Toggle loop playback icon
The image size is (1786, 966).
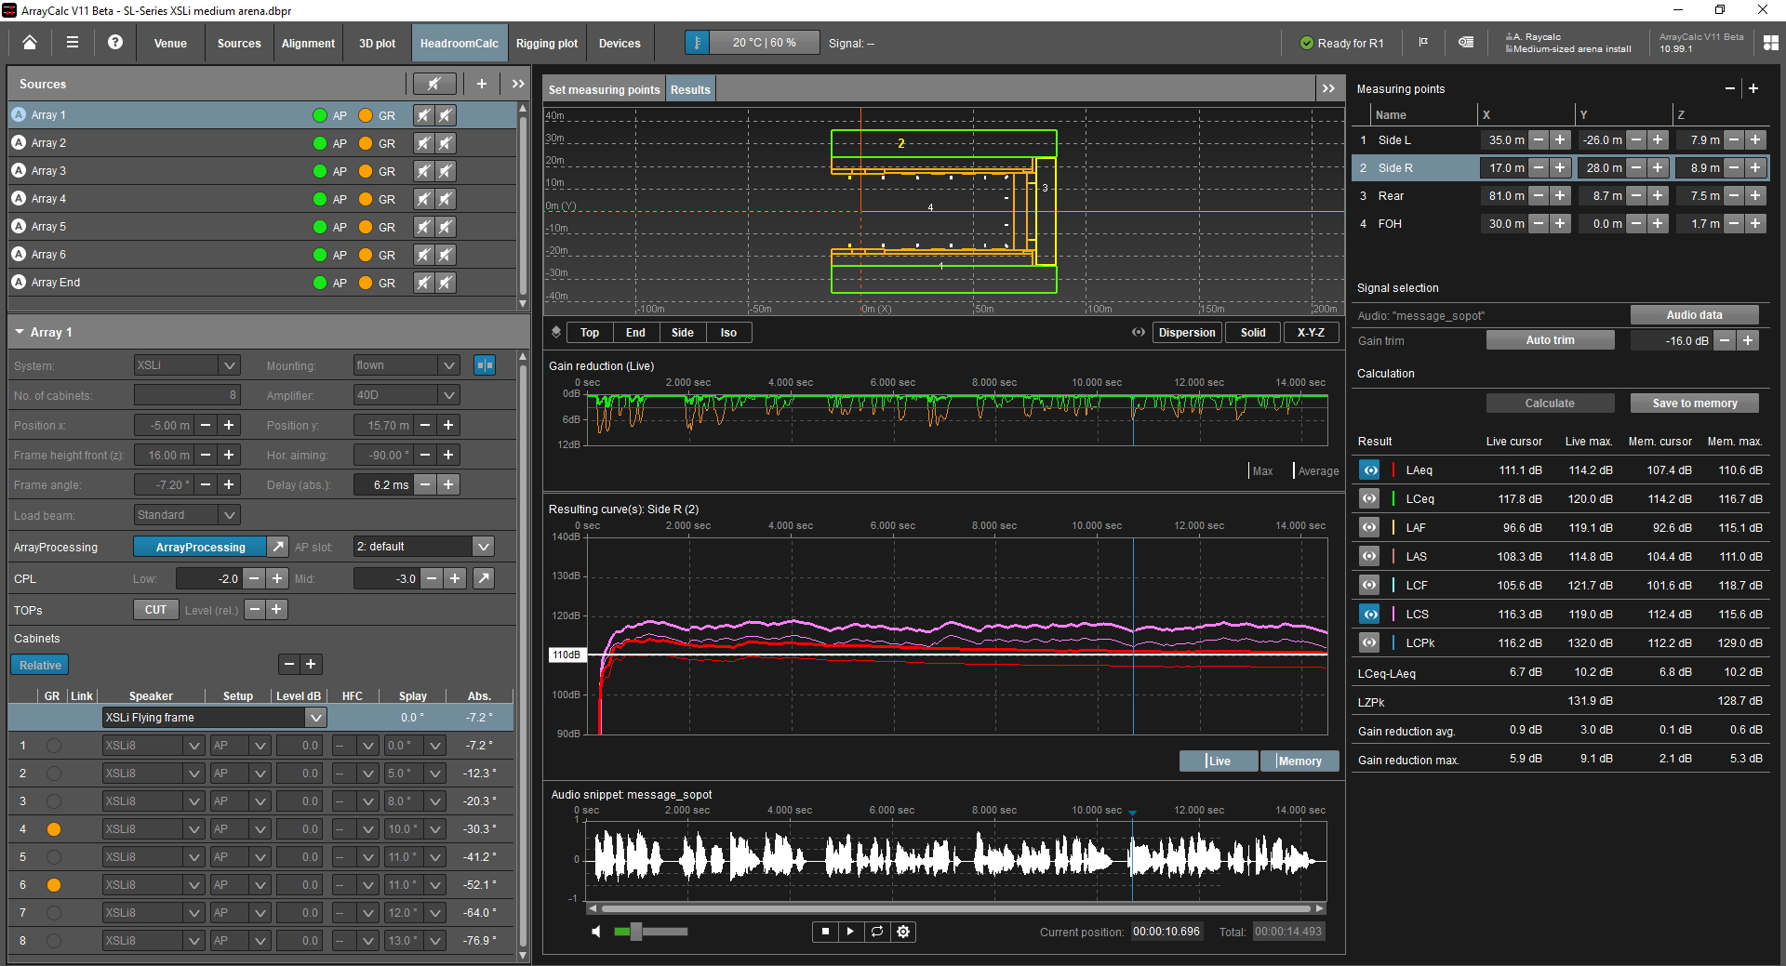click(877, 932)
